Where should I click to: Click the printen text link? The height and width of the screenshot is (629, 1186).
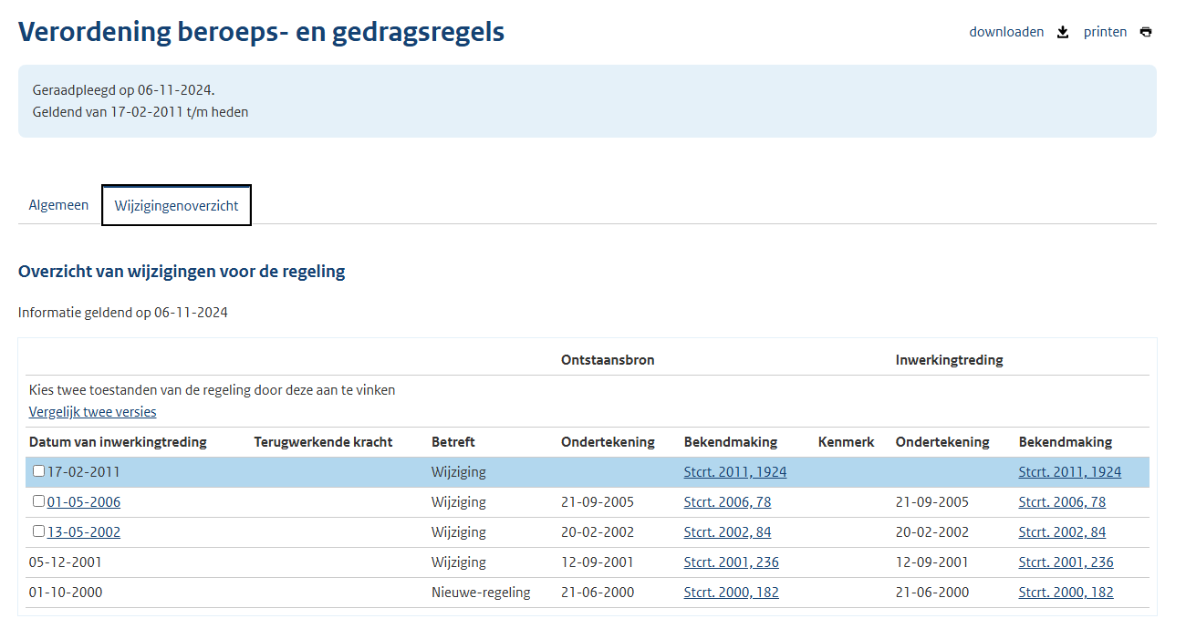[1105, 32]
